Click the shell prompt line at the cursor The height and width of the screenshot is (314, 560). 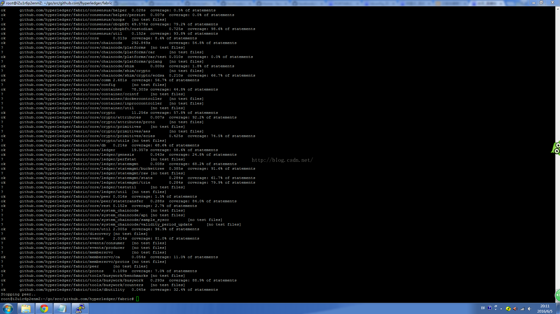click(x=70, y=299)
